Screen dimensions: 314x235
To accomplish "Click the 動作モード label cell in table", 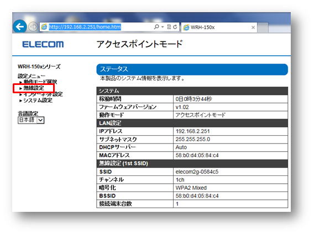I will click(x=135, y=115).
